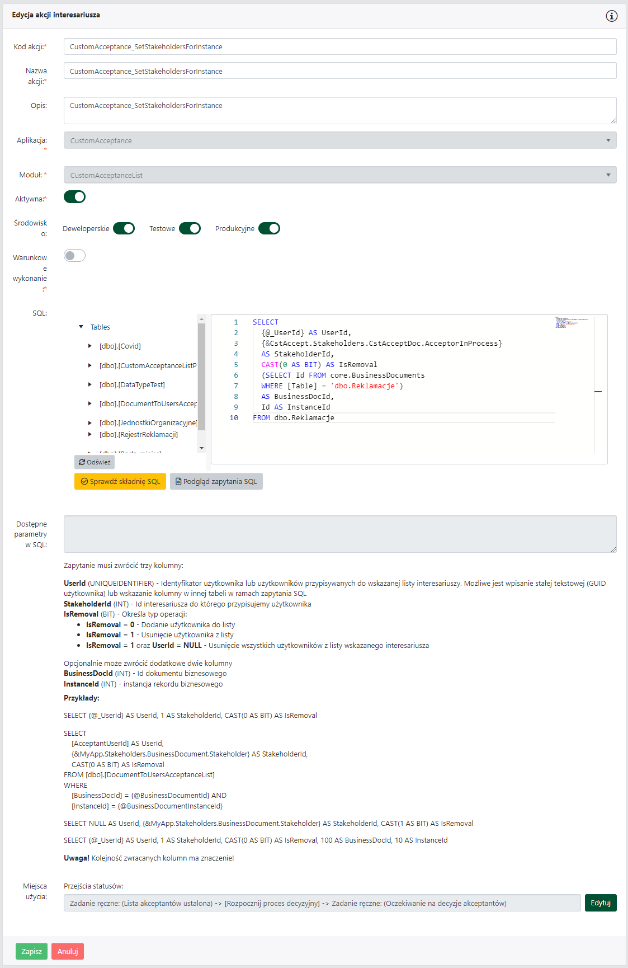Expand the [dbo].[Covid] table node
This screenshot has width=628, height=968.
pyautogui.click(x=89, y=346)
